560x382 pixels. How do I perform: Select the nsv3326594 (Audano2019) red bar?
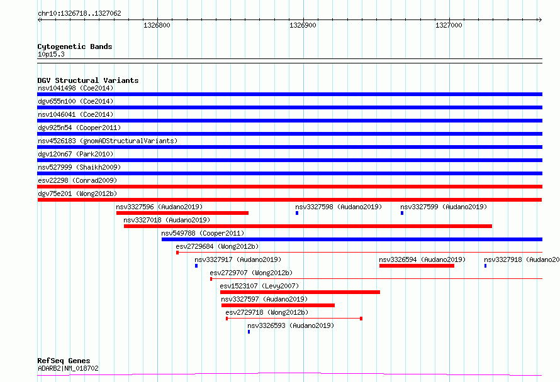(x=417, y=266)
